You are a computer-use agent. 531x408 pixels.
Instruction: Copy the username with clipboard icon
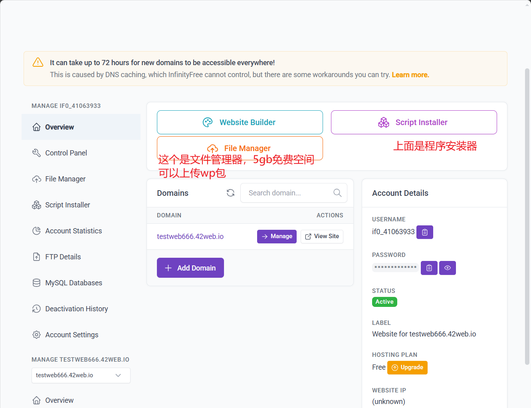pyautogui.click(x=424, y=232)
